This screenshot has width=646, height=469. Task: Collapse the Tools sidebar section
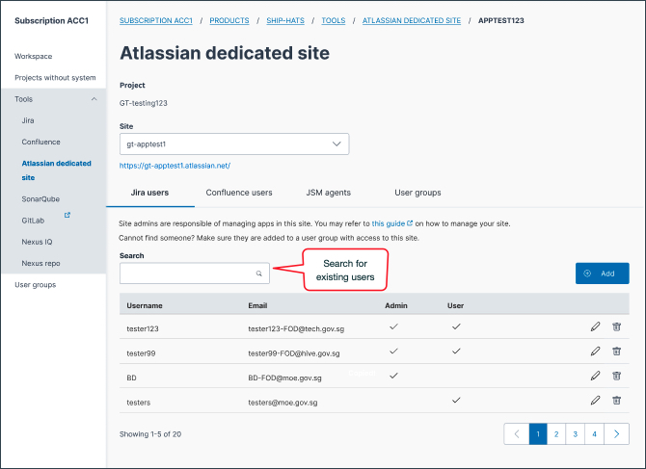[x=94, y=99]
